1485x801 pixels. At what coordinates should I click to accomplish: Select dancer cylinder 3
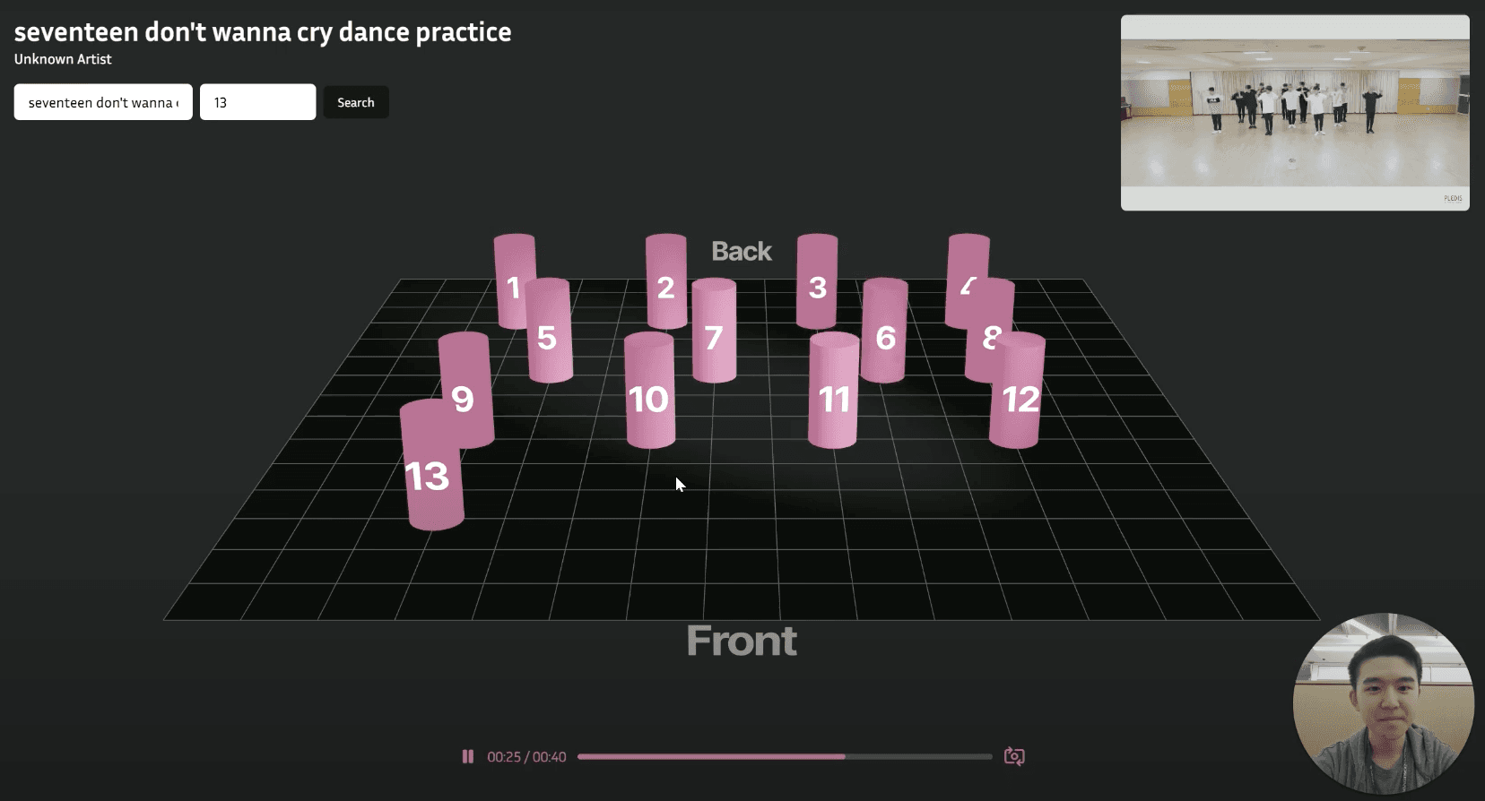click(817, 280)
